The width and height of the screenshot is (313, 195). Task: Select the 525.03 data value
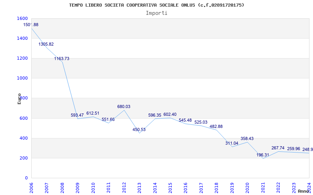coord(201,122)
